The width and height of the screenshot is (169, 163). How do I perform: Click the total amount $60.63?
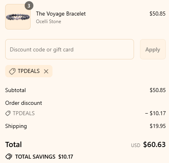(154, 144)
